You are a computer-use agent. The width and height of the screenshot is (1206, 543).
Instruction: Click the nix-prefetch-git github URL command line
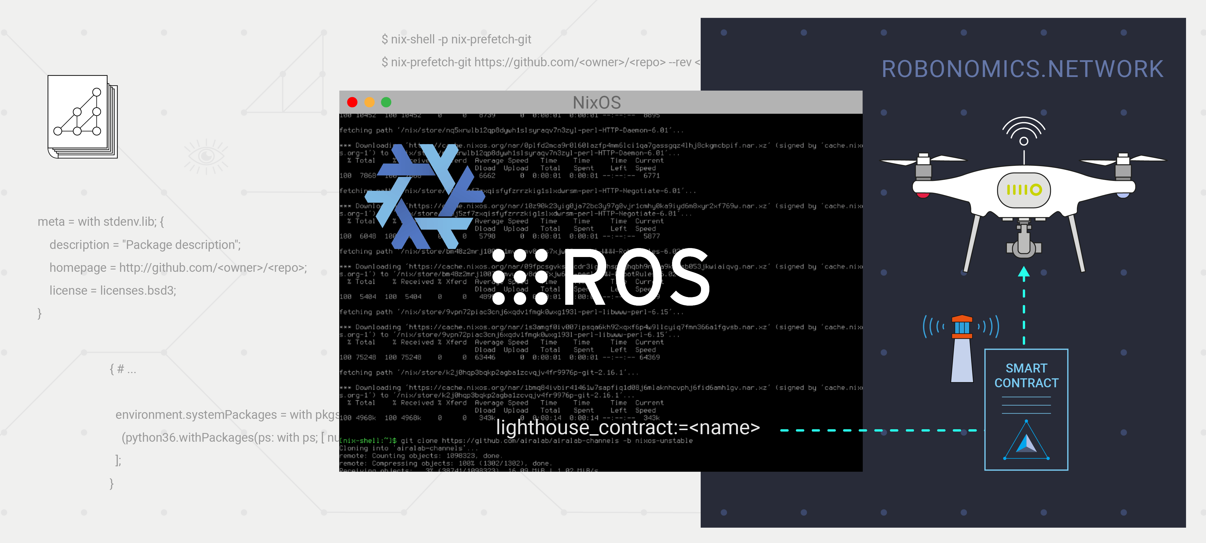[541, 62]
